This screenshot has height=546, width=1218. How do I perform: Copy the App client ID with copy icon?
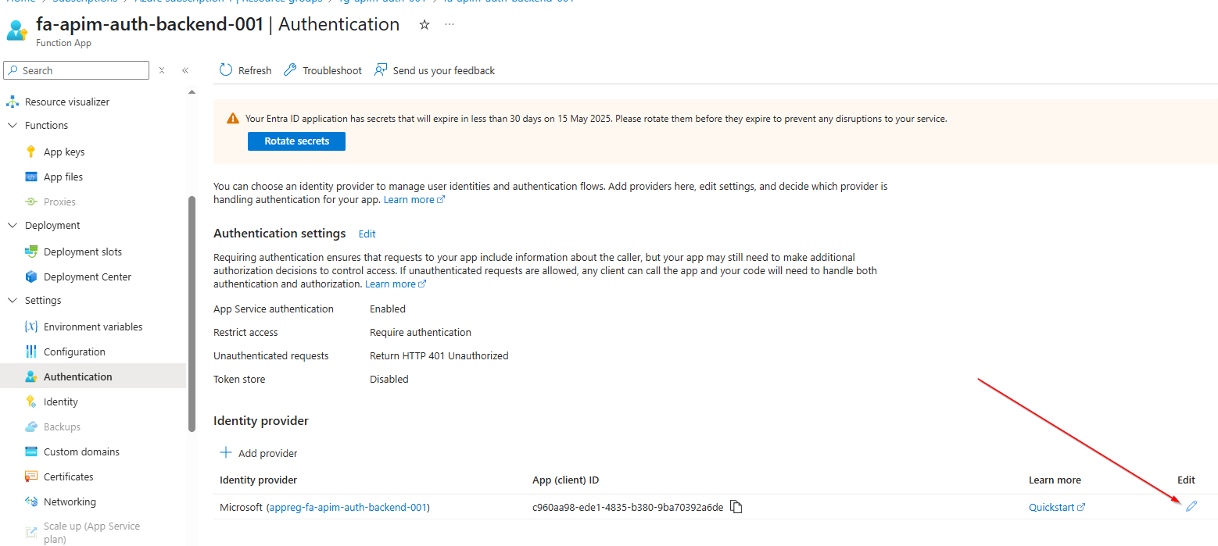coord(736,507)
